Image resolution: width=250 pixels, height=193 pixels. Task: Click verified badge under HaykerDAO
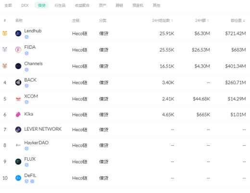pos(26,149)
